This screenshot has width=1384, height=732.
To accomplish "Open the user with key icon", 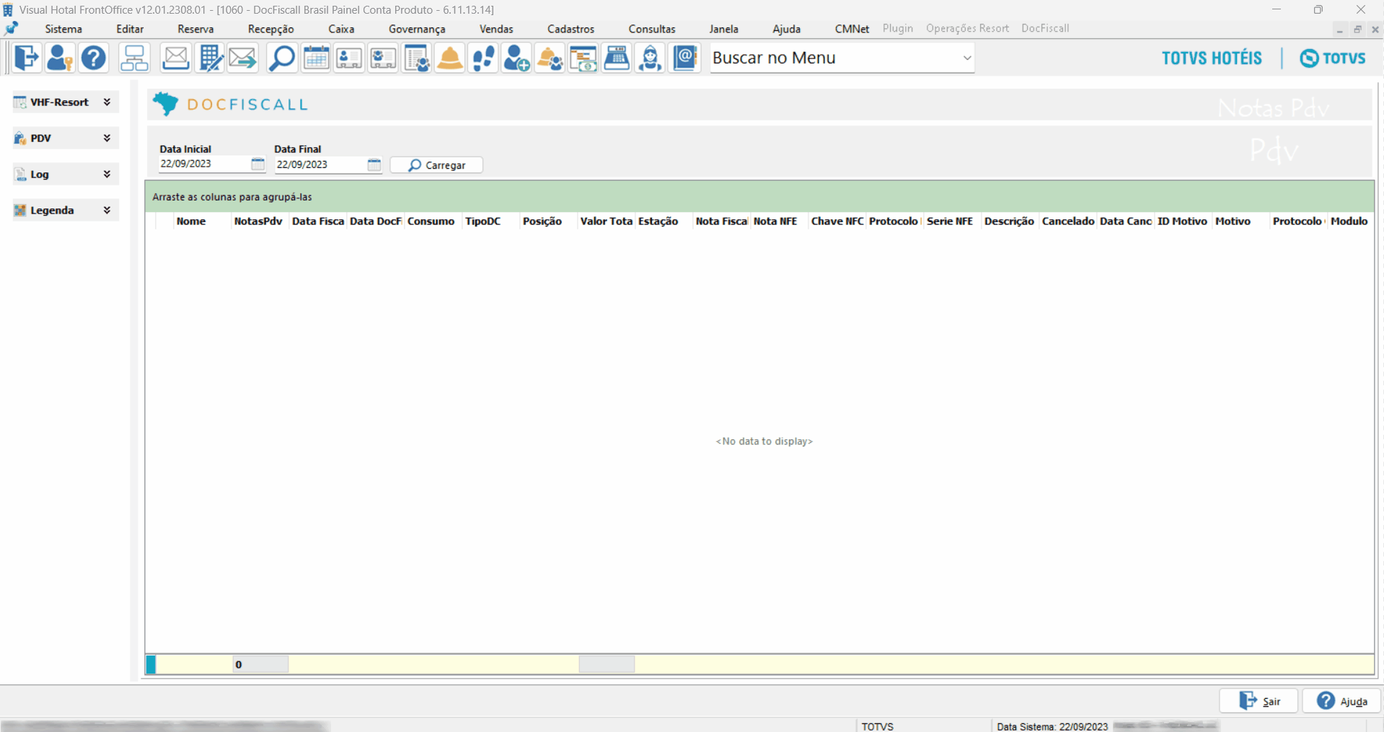I will tap(60, 58).
